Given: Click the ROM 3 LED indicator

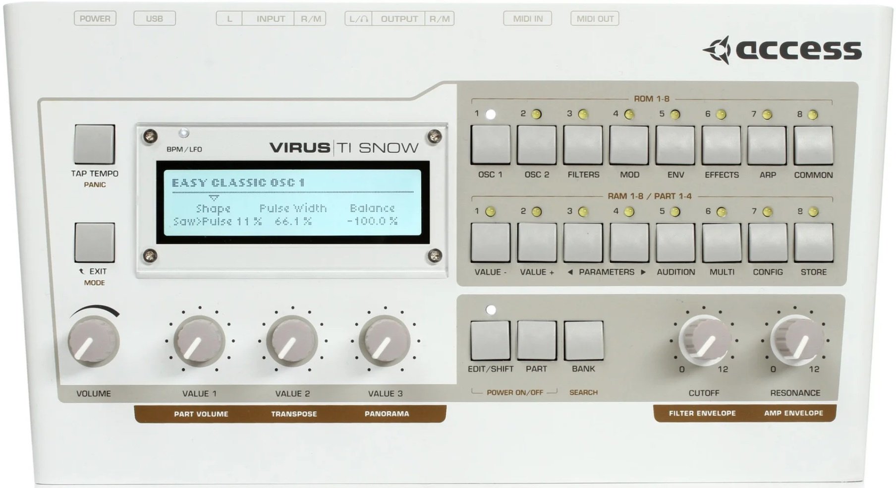Looking at the screenshot, I should (x=583, y=115).
